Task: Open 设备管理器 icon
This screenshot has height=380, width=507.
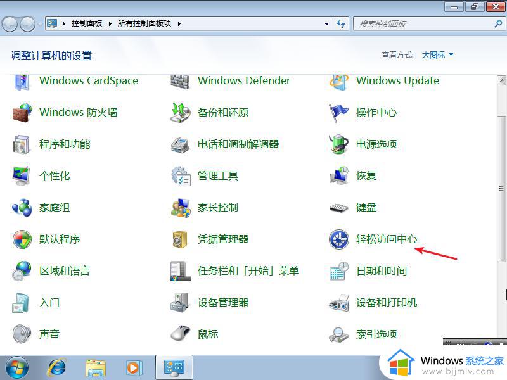Action: point(180,303)
